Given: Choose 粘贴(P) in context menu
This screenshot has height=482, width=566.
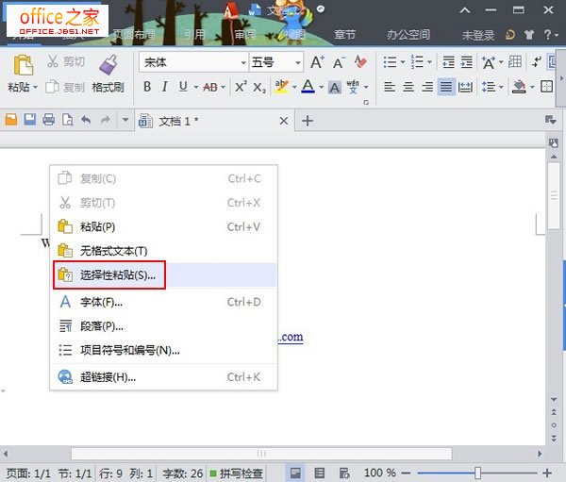Looking at the screenshot, I should point(164,226).
